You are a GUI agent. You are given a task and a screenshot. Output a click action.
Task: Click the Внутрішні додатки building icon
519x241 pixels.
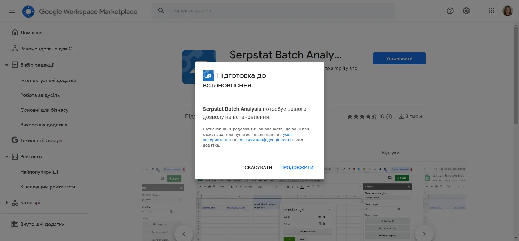click(x=15, y=224)
